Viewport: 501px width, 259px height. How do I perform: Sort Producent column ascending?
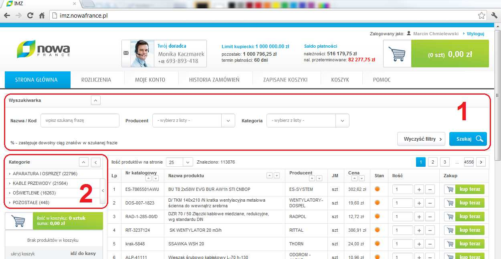[311, 178]
